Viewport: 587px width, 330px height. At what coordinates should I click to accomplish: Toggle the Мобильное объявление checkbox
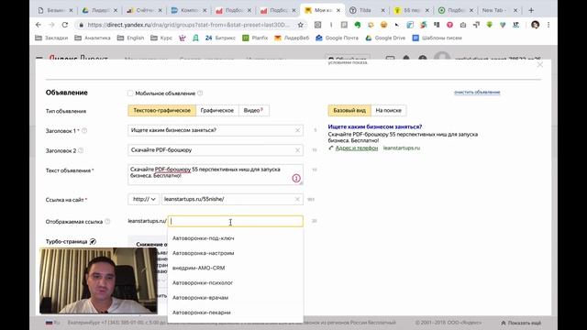[130, 93]
